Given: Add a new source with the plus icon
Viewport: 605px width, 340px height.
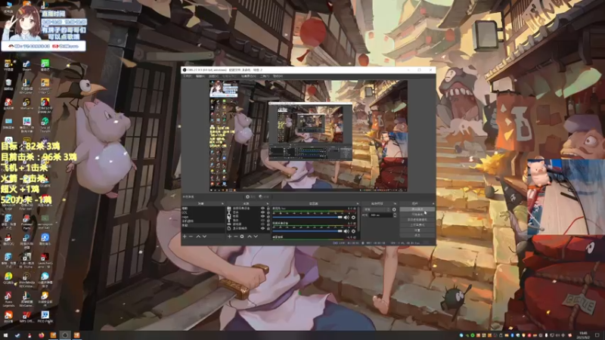Looking at the screenshot, I should coord(230,236).
